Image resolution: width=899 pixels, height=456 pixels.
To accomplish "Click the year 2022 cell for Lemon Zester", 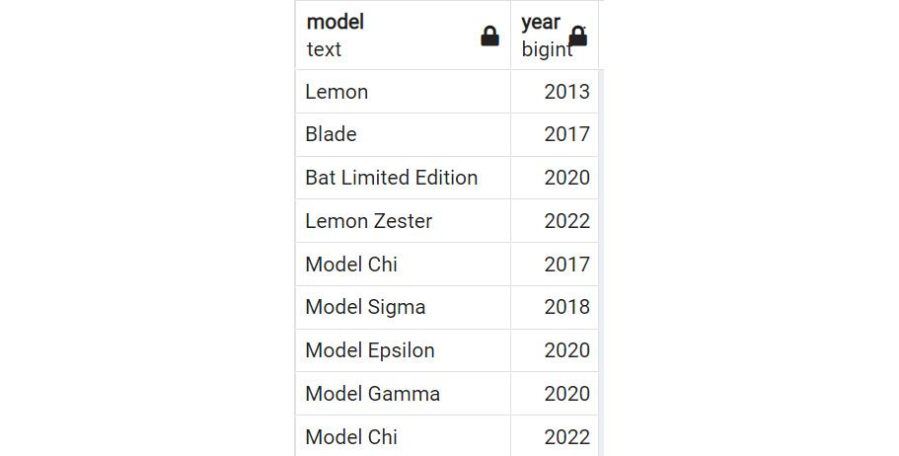I will coord(555,221).
